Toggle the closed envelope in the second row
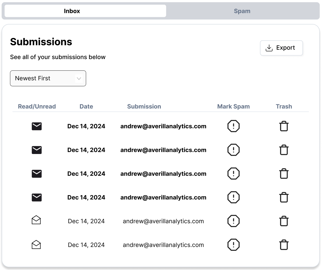The height and width of the screenshot is (270, 322). click(37, 150)
